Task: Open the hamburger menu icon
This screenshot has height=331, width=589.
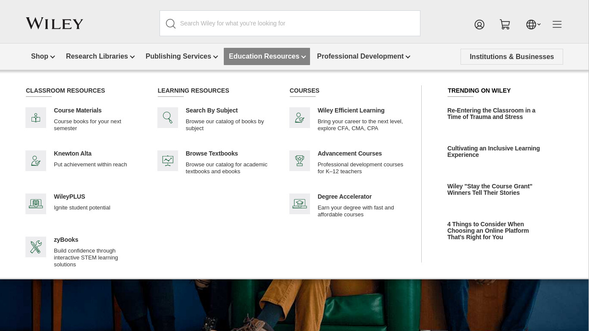Action: pos(557,25)
